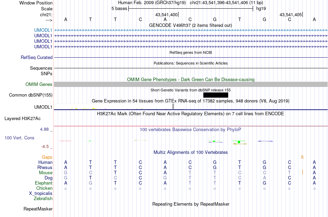This screenshot has height=217, width=328.
Task: Click the Window Position label
Action: [x=36, y=3]
